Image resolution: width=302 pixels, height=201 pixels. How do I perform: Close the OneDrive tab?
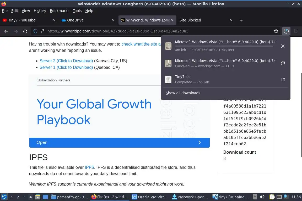pyautogui.click(x=113, y=20)
